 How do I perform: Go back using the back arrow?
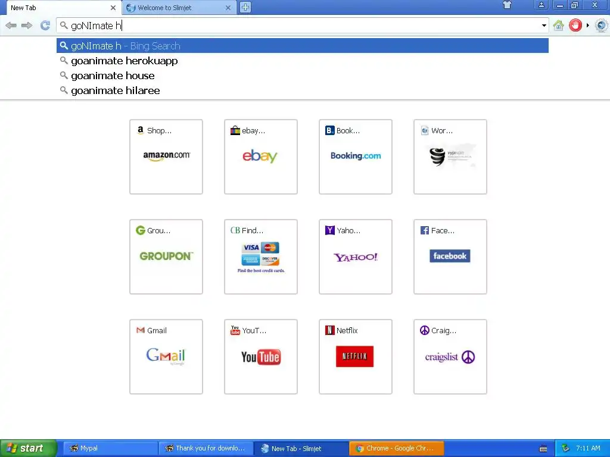[x=11, y=26]
